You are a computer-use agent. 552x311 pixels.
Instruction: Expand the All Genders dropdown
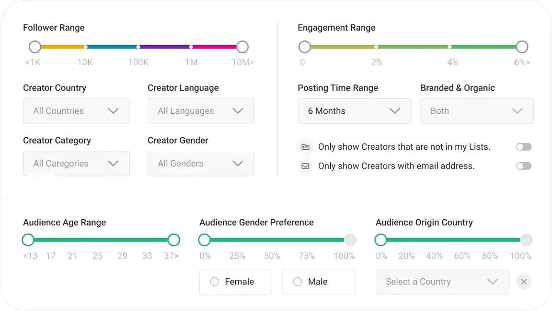[201, 164]
